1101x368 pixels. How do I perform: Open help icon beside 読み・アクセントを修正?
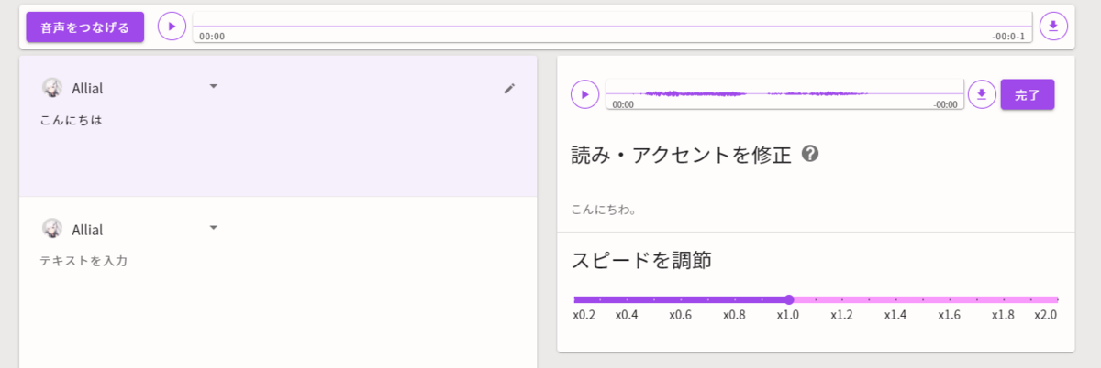pyautogui.click(x=810, y=154)
